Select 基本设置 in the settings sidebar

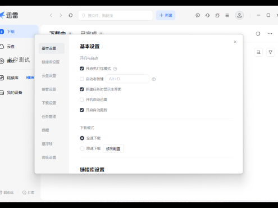click(x=52, y=48)
